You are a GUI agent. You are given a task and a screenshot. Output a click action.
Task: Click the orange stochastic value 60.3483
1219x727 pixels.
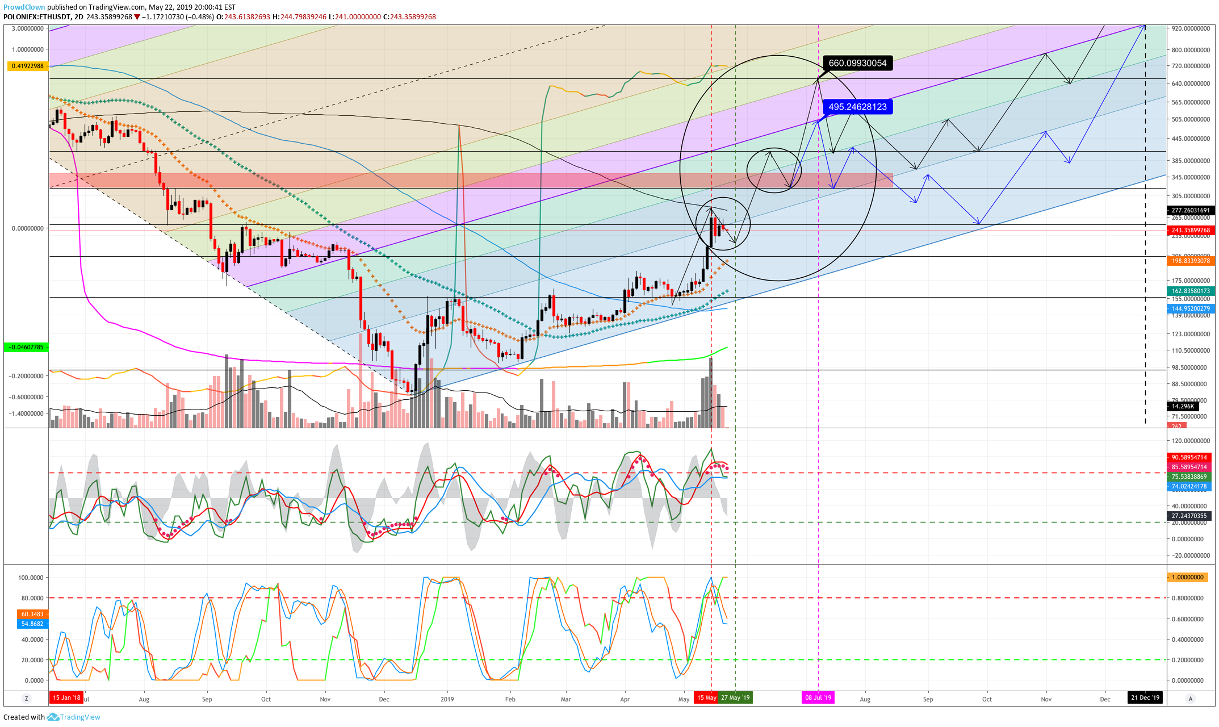(x=33, y=614)
